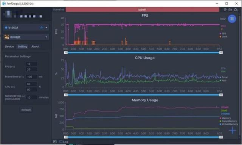This screenshot has width=242, height=145.
Task: Click the default button
Action: coord(26,110)
